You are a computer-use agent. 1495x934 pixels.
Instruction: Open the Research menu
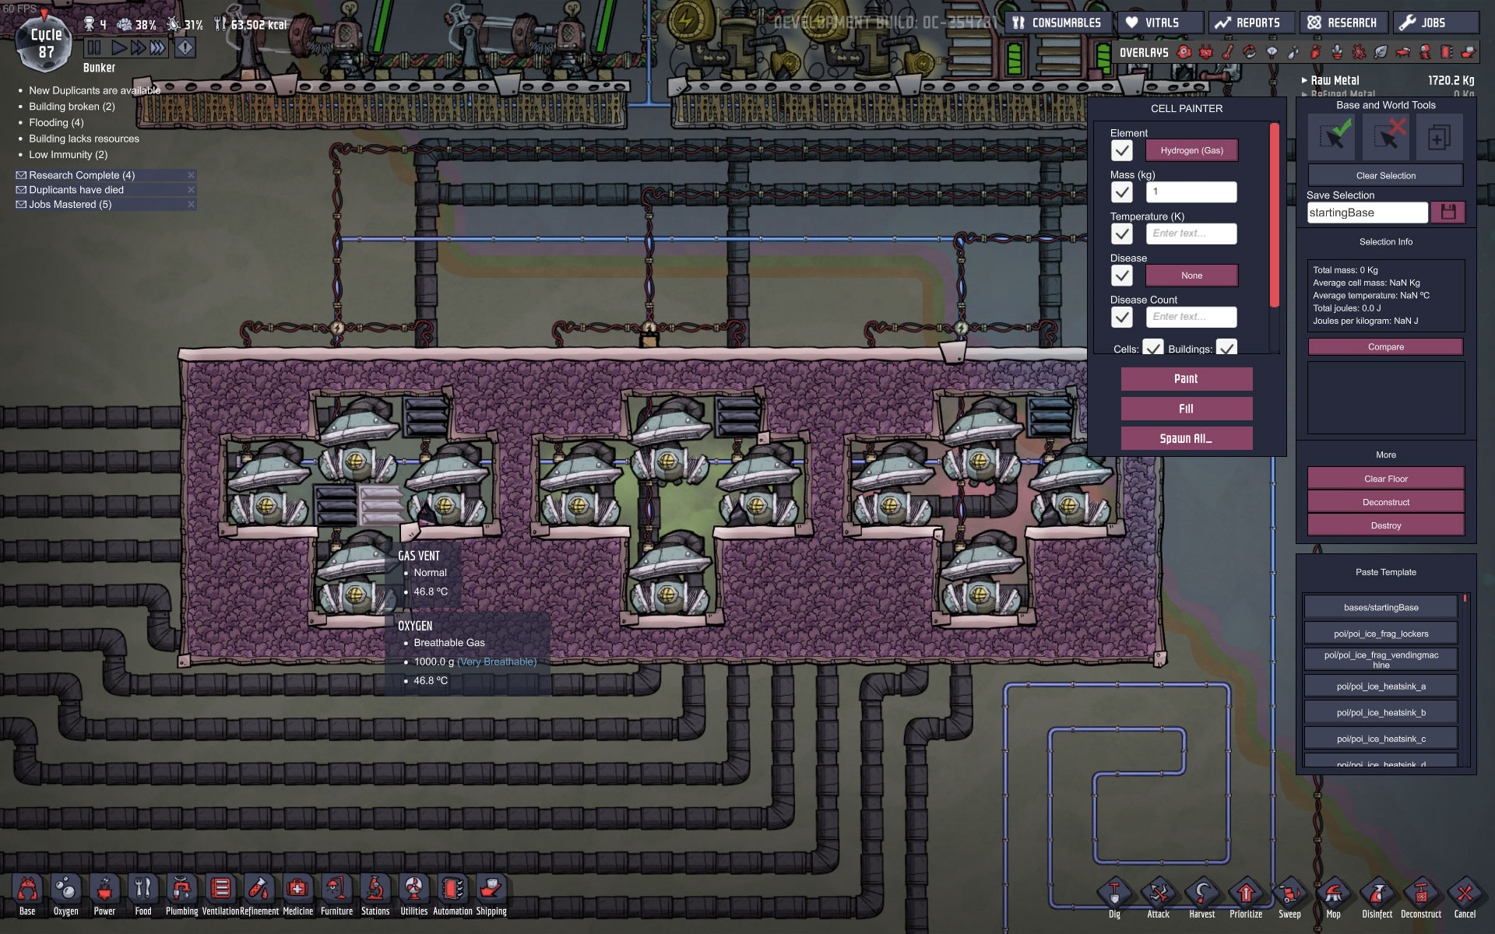pyautogui.click(x=1342, y=23)
